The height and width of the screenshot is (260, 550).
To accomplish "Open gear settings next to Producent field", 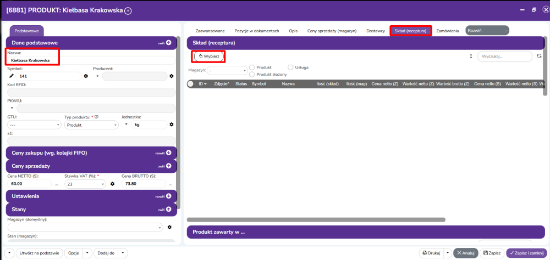I will pos(172,76).
